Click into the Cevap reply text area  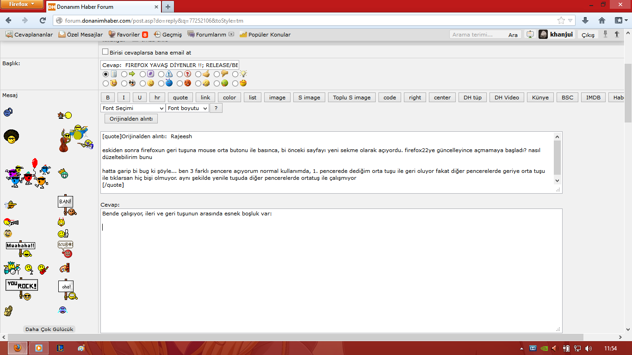click(331, 270)
